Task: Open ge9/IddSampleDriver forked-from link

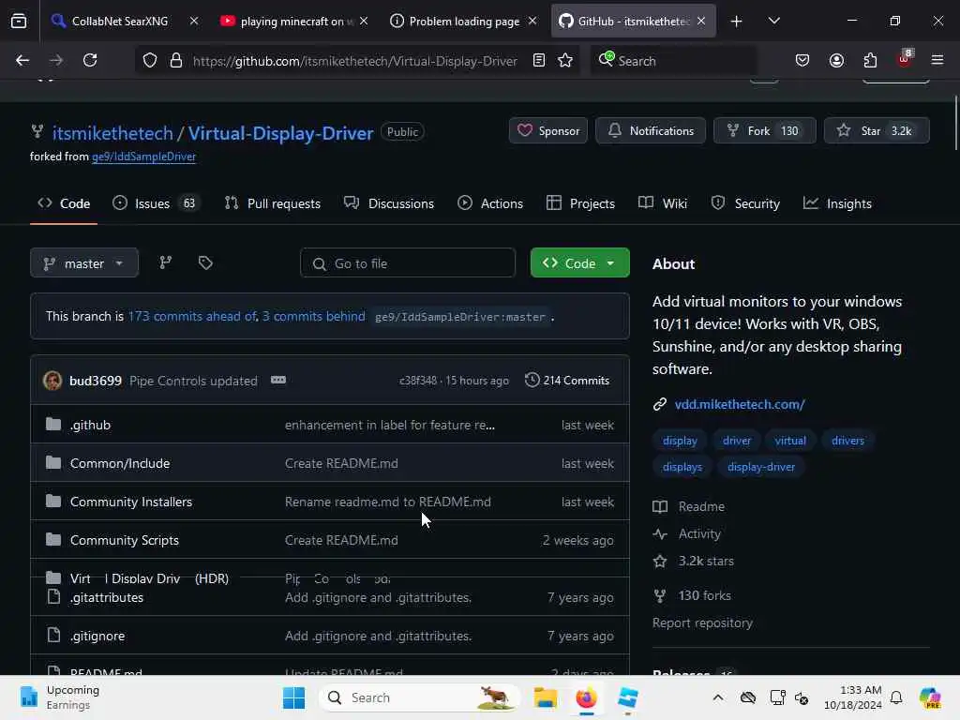Action: [x=143, y=157]
